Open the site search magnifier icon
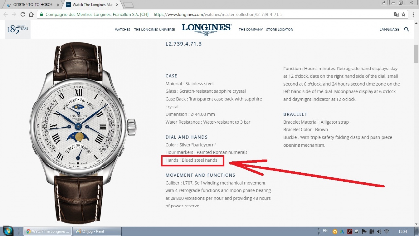The width and height of the screenshot is (419, 236). (407, 29)
